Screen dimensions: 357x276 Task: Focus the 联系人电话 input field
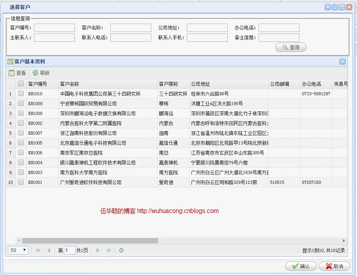point(131,37)
